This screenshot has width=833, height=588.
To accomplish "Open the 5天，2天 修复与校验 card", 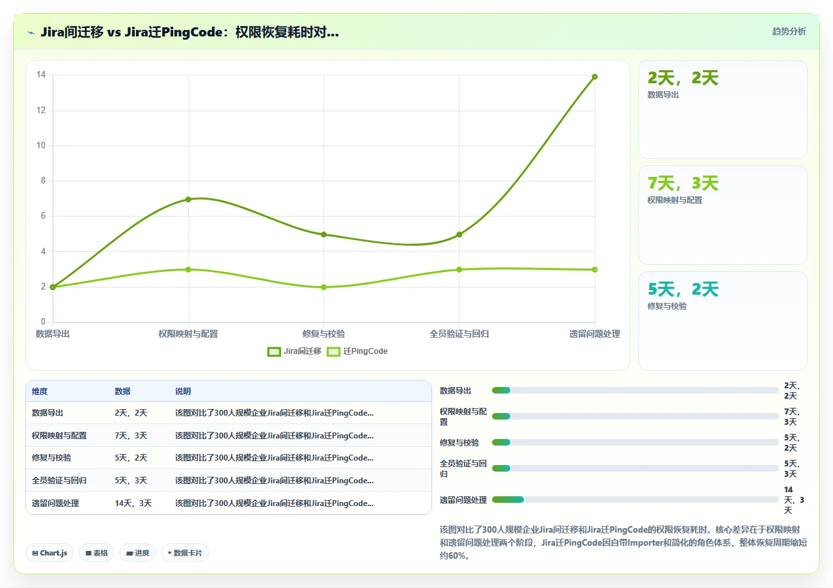I will tap(723, 321).
